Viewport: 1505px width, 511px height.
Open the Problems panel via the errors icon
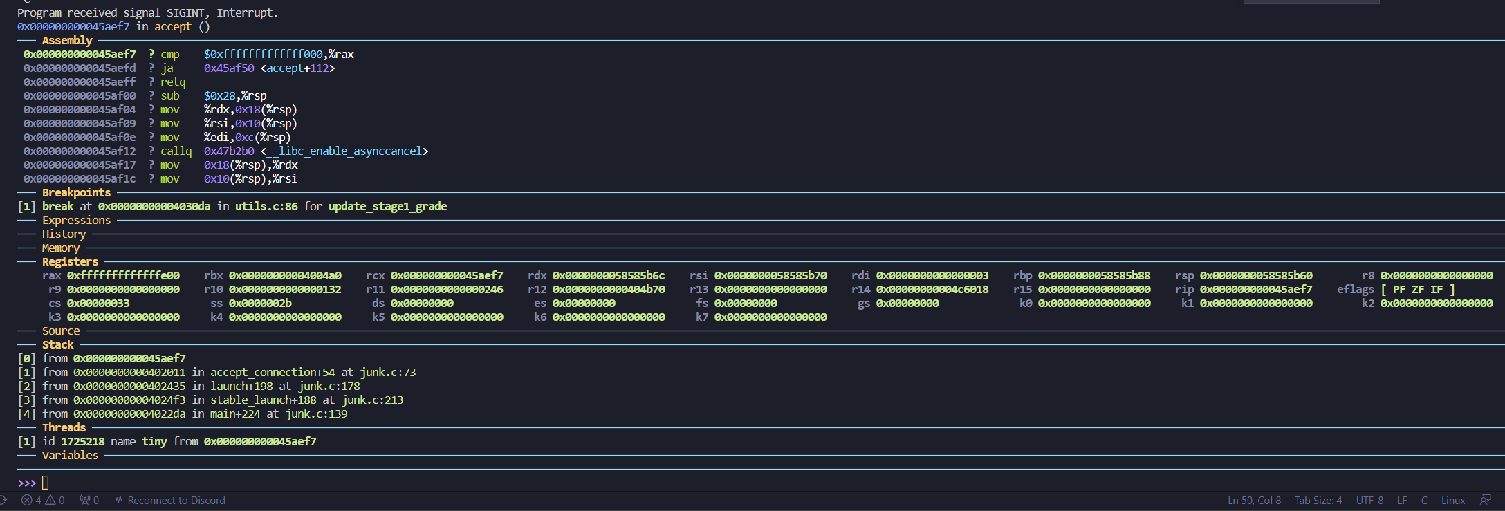pos(27,500)
